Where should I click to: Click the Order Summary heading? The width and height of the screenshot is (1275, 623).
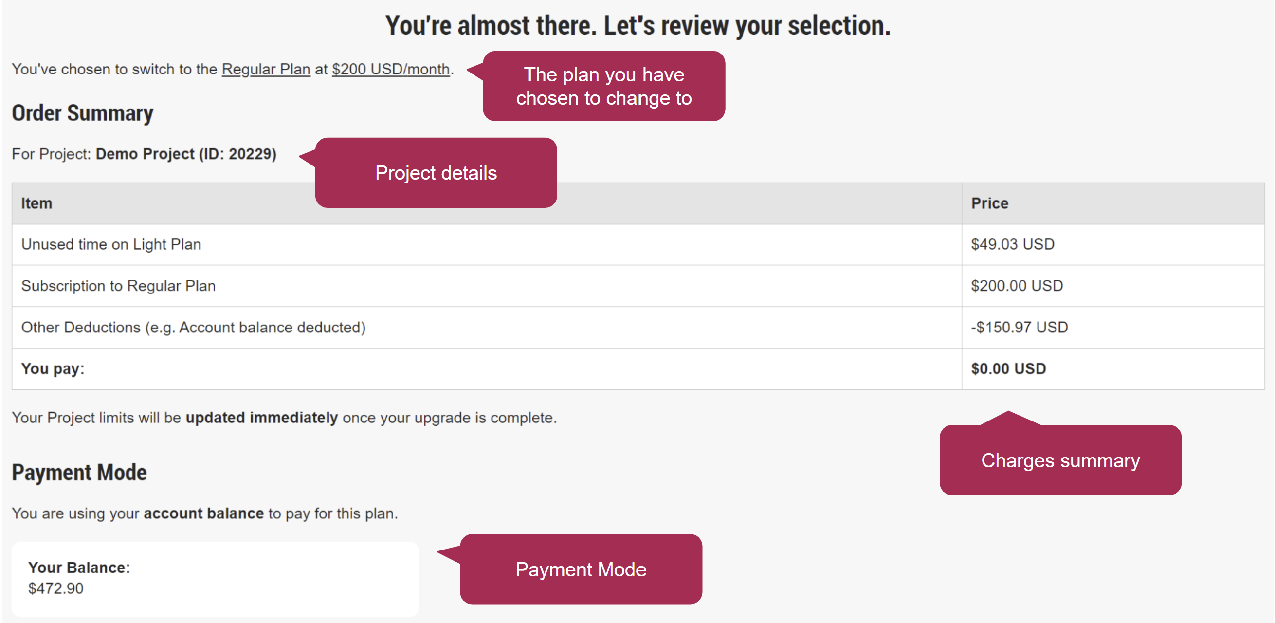tap(83, 113)
